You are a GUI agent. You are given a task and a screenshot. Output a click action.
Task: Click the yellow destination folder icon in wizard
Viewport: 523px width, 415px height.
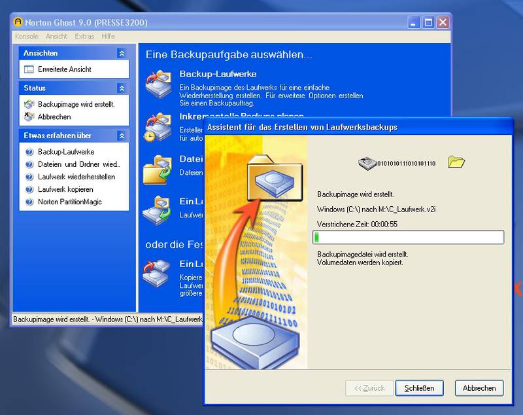(x=456, y=162)
